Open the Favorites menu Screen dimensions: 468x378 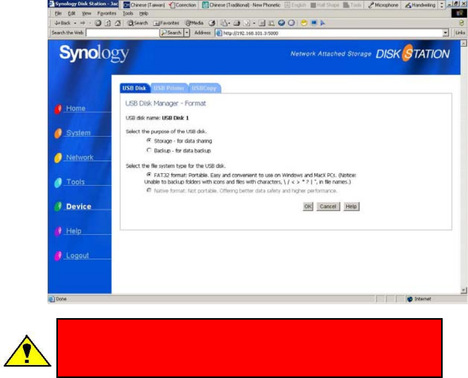click(x=107, y=13)
